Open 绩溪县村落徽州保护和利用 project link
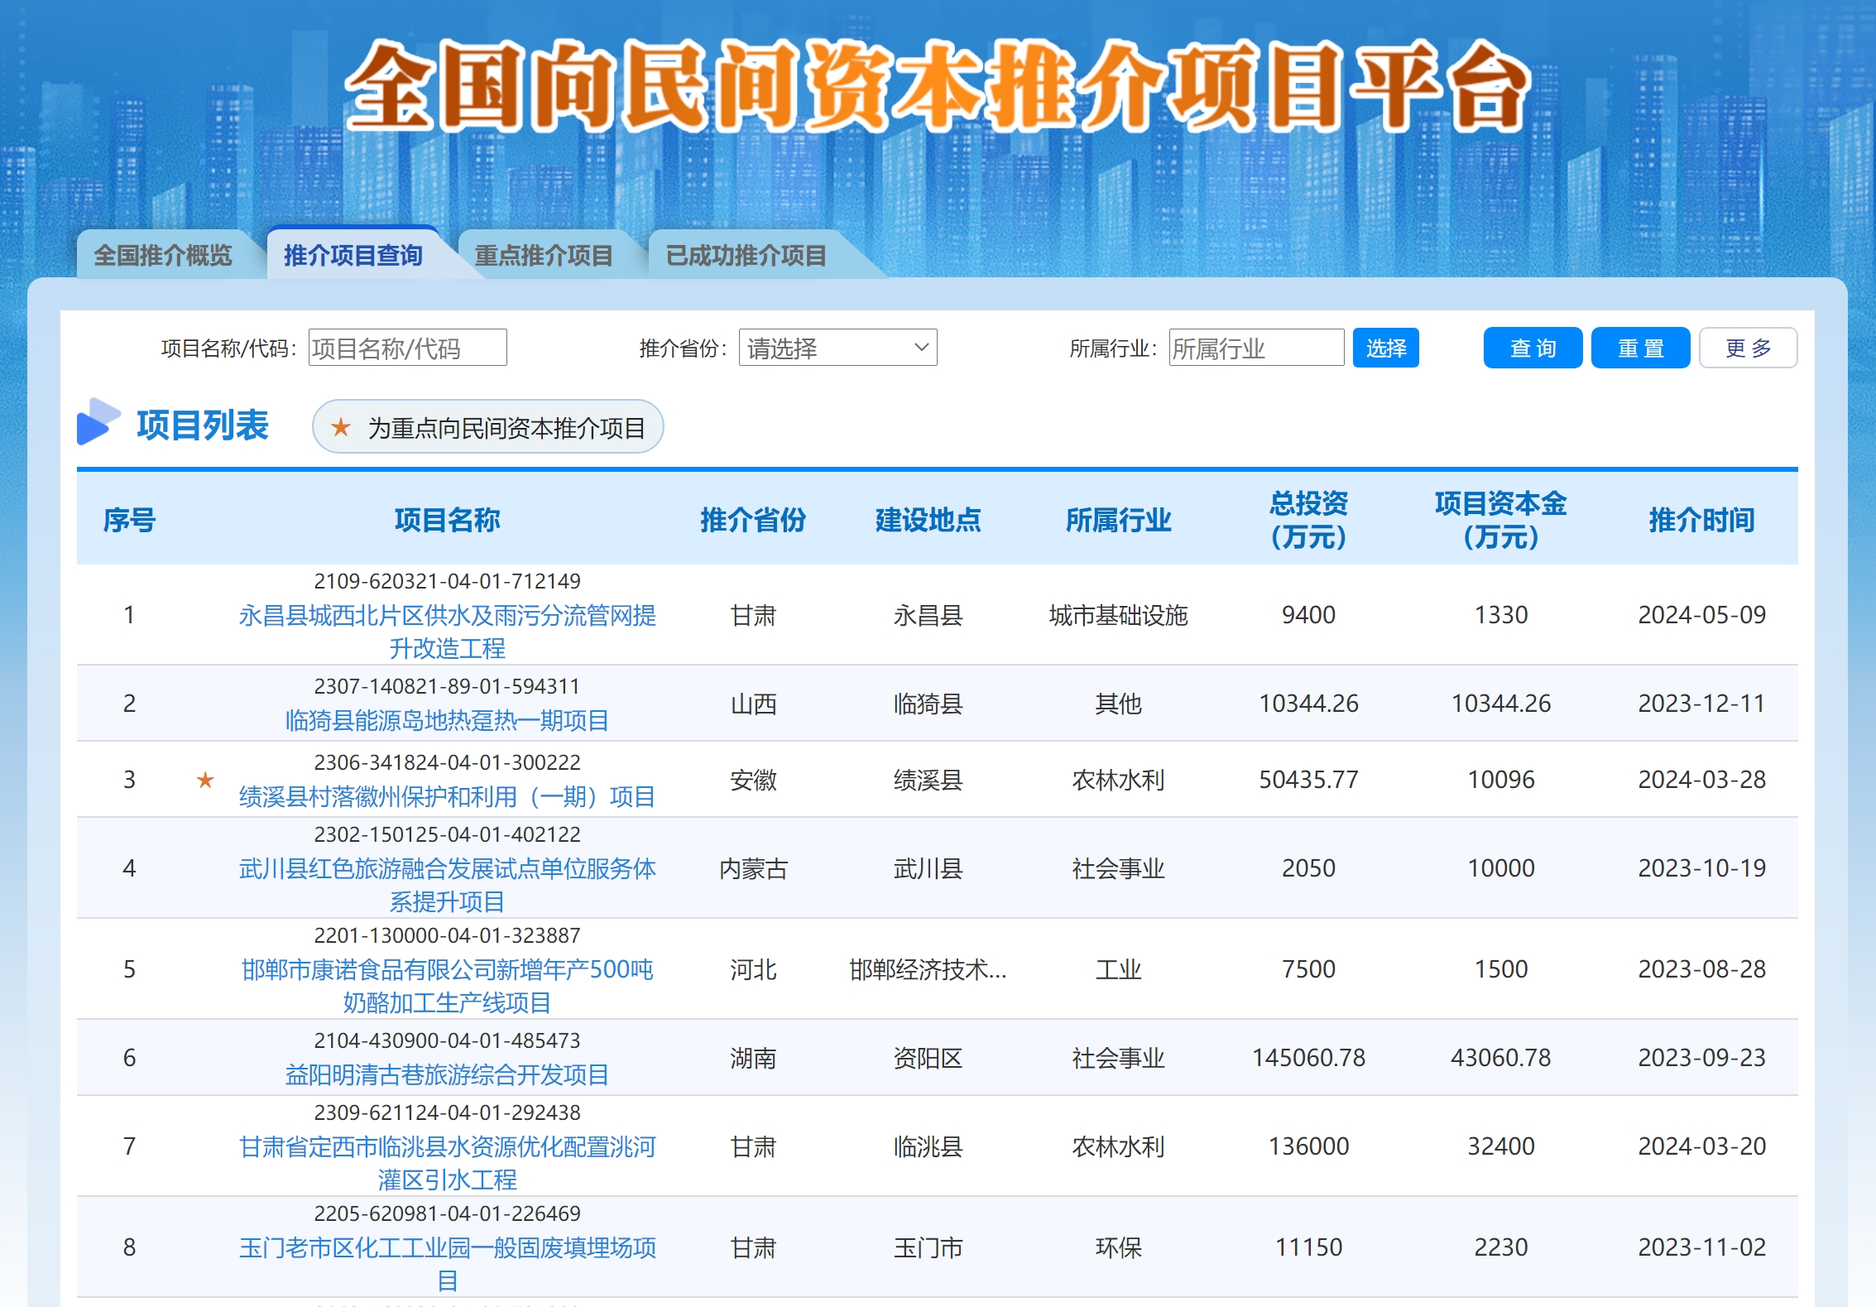 coord(447,796)
